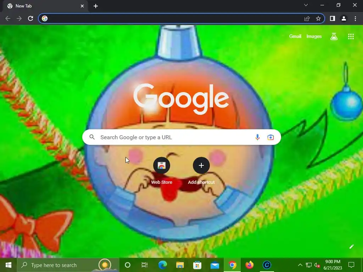Open Task View on the taskbar
This screenshot has height=272, width=363.
145,265
